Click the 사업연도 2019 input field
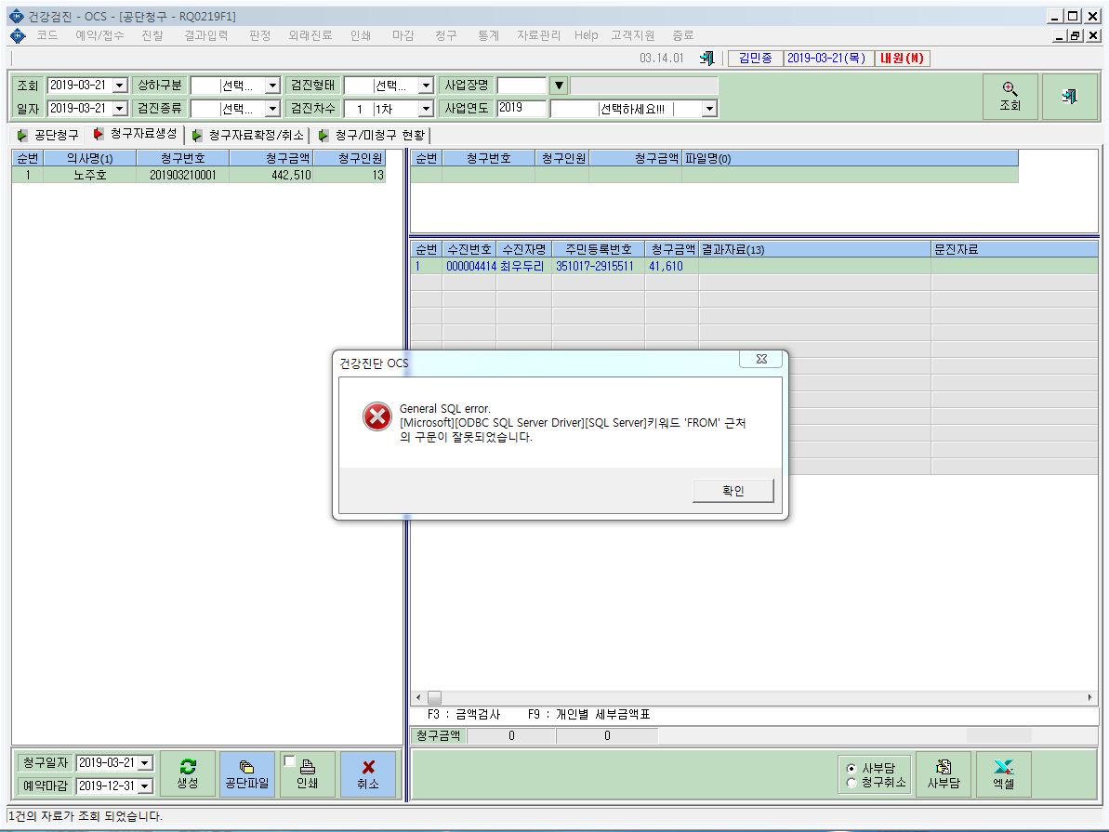The width and height of the screenshot is (1109, 832). [522, 108]
